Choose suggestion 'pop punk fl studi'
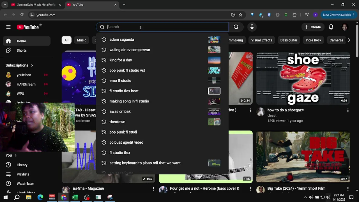 [x=162, y=132]
